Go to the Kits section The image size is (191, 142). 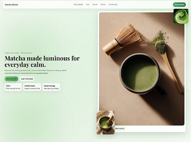(x=88, y=4)
